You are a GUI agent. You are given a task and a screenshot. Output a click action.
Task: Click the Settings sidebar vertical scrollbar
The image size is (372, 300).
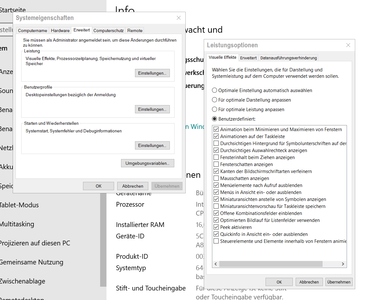pyautogui.click(x=103, y=240)
